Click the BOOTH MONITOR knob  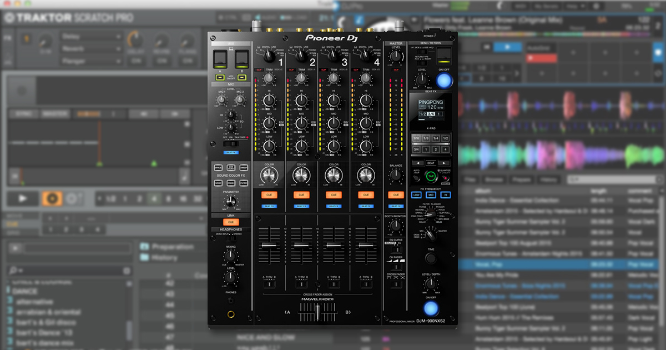tap(396, 225)
